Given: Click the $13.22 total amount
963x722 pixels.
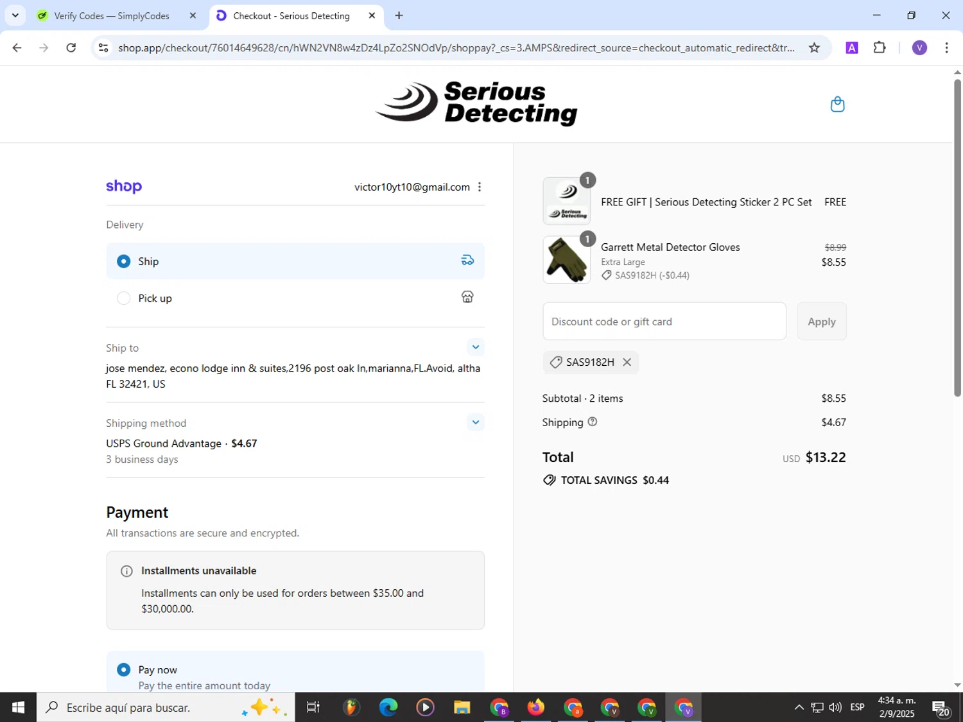Looking at the screenshot, I should coord(826,458).
